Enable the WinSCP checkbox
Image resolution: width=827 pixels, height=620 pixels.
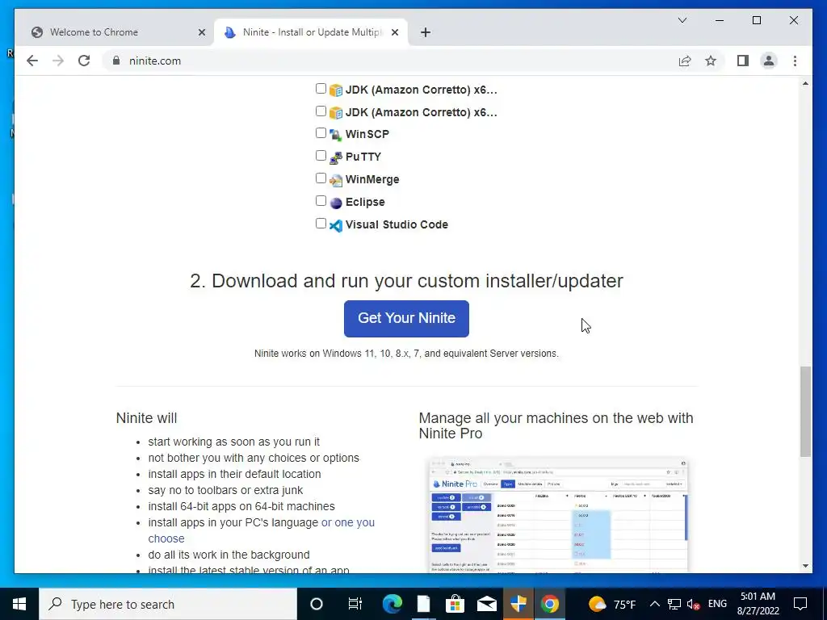pyautogui.click(x=321, y=133)
